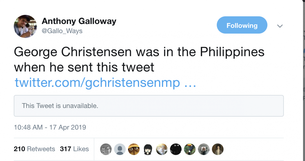Viewport: 305px width, 161px height.
Task: Click the avatar of person at desk
Action: click(x=162, y=149)
